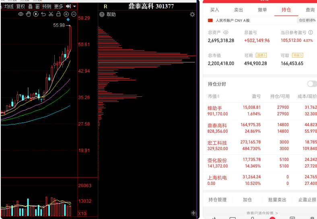Click the 国债 shortcut button
The height and width of the screenshot is (219, 317).
point(261,55)
